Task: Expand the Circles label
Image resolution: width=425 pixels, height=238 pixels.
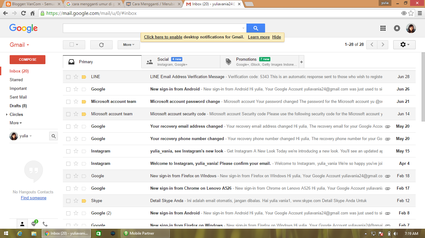Action: pyautogui.click(x=7, y=115)
